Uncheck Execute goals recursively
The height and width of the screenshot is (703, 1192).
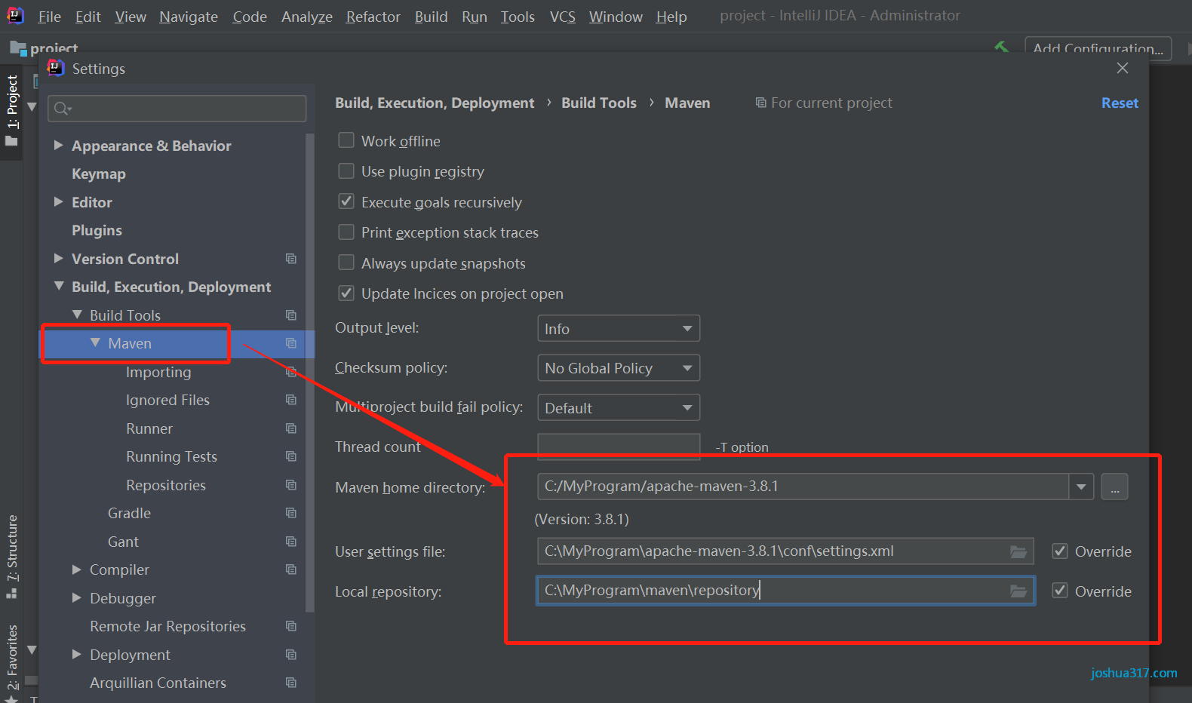point(346,201)
